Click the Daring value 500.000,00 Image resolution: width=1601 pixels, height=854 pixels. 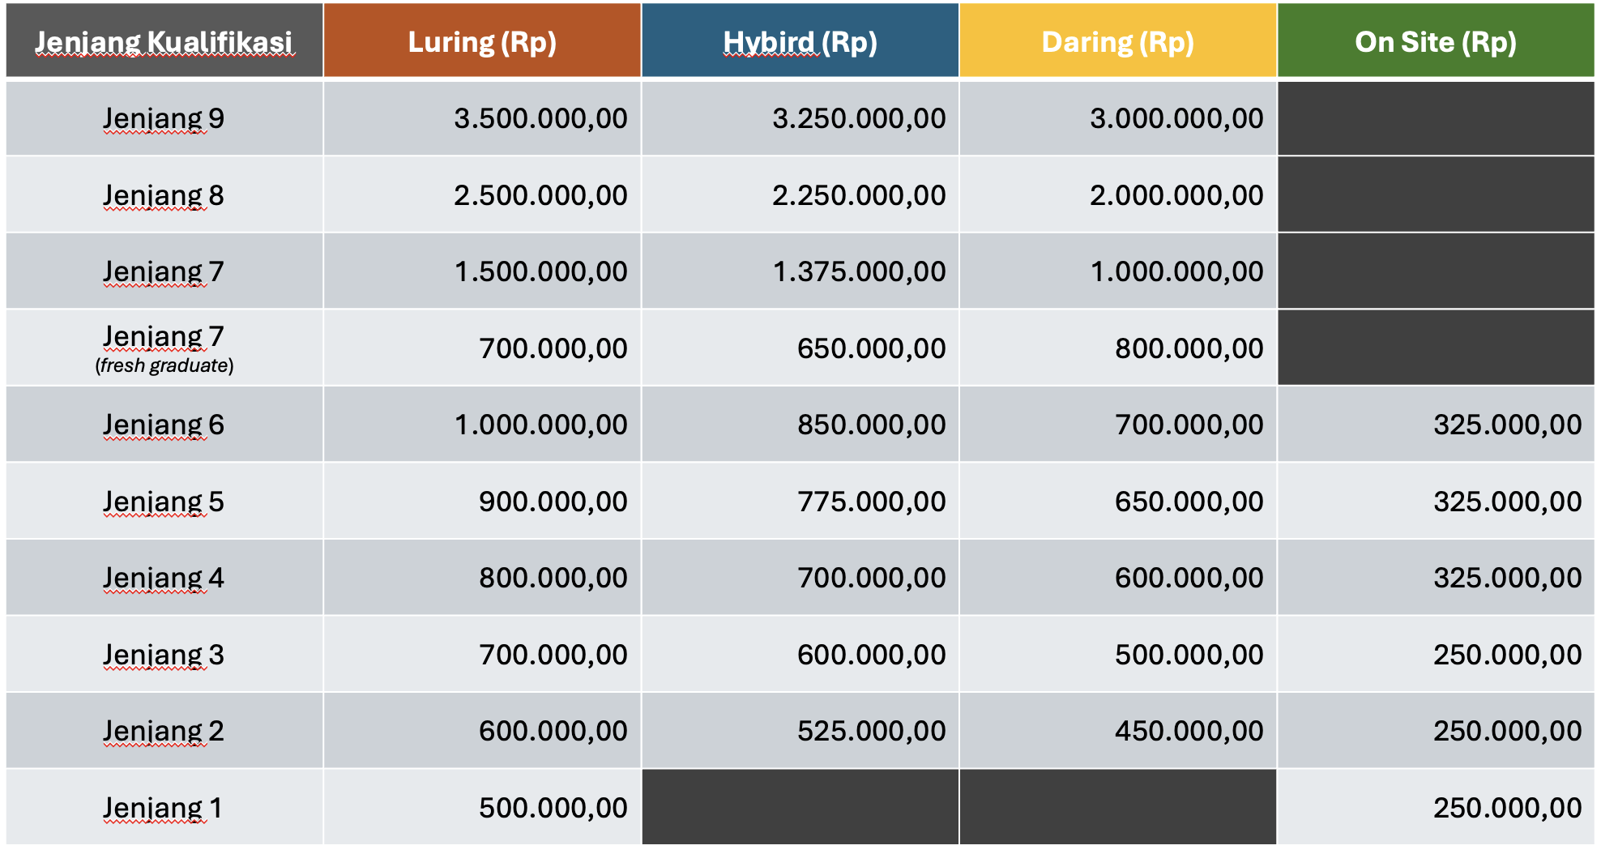[x=1189, y=655]
